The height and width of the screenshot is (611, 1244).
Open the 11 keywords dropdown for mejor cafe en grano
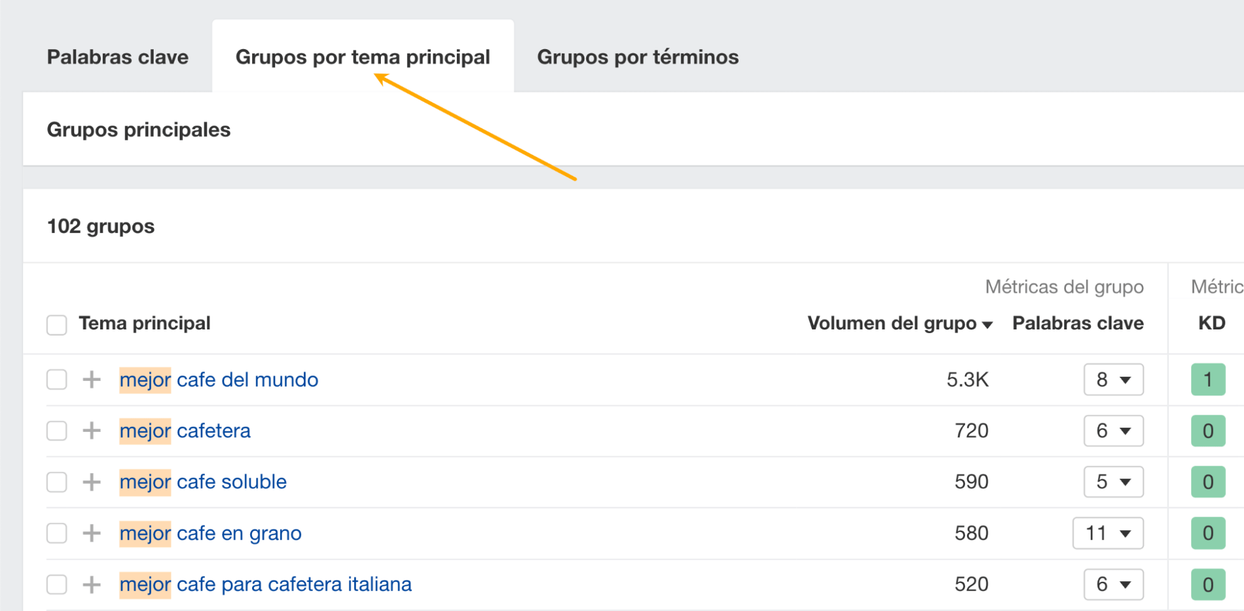(1108, 533)
